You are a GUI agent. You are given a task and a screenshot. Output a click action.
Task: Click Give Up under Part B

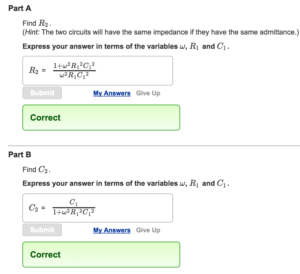click(x=148, y=230)
